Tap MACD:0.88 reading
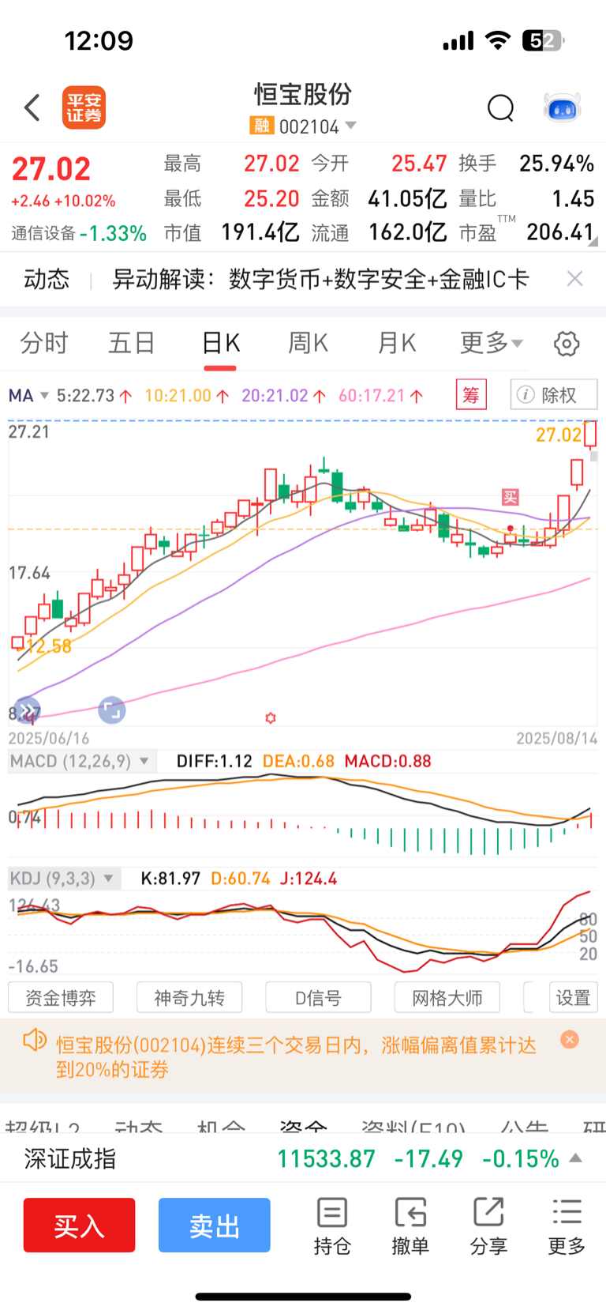The height and width of the screenshot is (1314, 606). [x=388, y=761]
